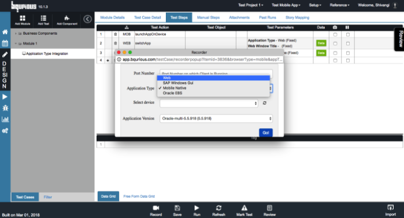Click the Refresh icon in bottom toolbar
Screen dimensions: 404x218
[218, 208]
